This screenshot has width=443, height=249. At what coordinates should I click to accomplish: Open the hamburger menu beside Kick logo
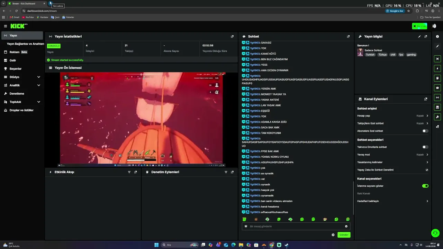pos(6,26)
